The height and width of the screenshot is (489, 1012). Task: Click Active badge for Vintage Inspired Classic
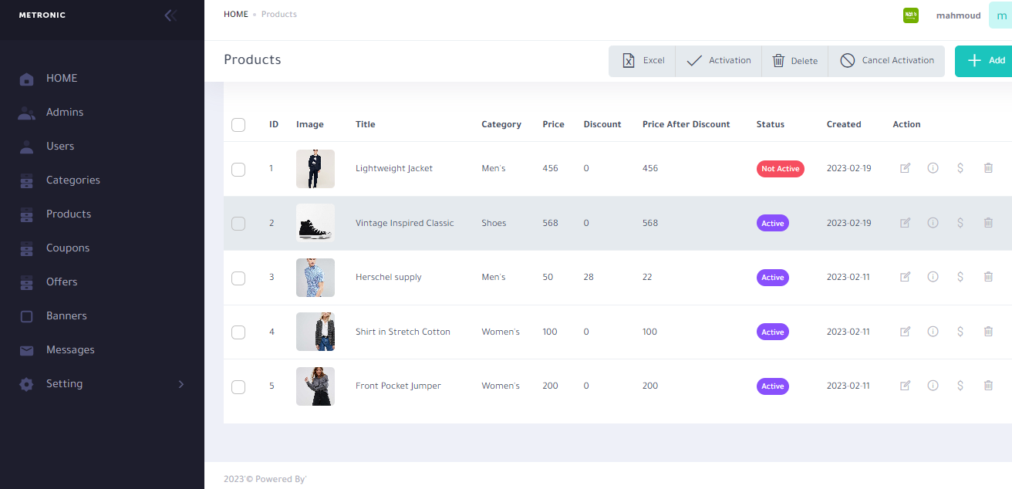pos(772,223)
